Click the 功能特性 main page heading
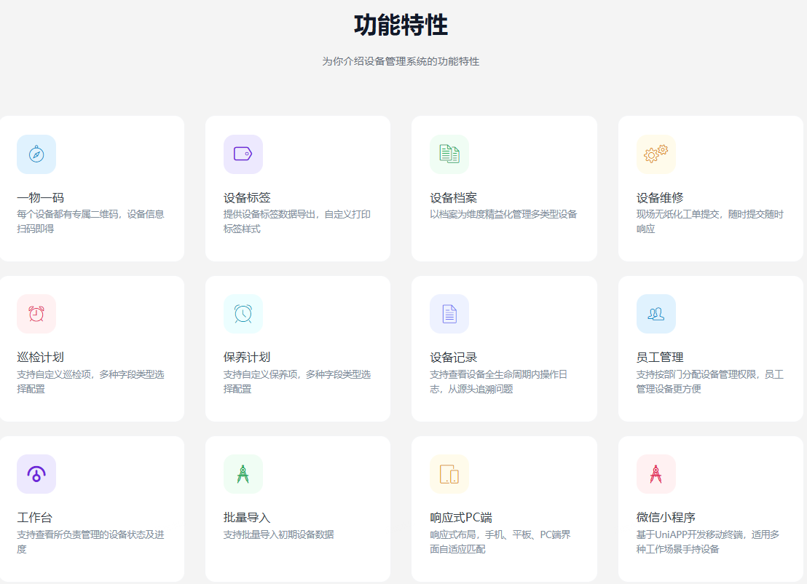The width and height of the screenshot is (807, 584). click(x=401, y=25)
